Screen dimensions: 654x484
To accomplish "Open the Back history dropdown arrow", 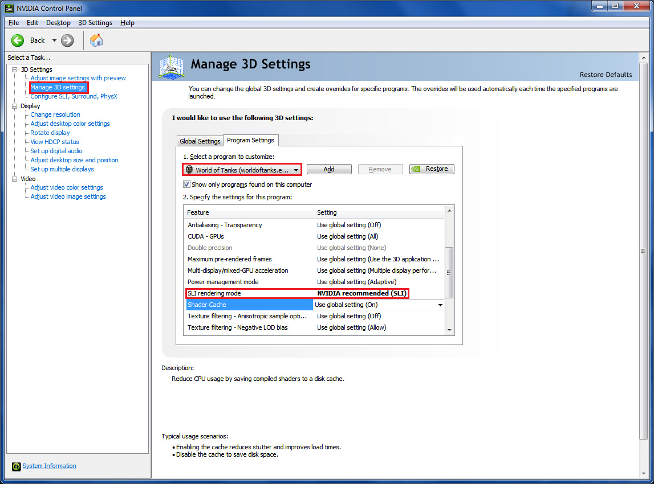I will pyautogui.click(x=54, y=40).
